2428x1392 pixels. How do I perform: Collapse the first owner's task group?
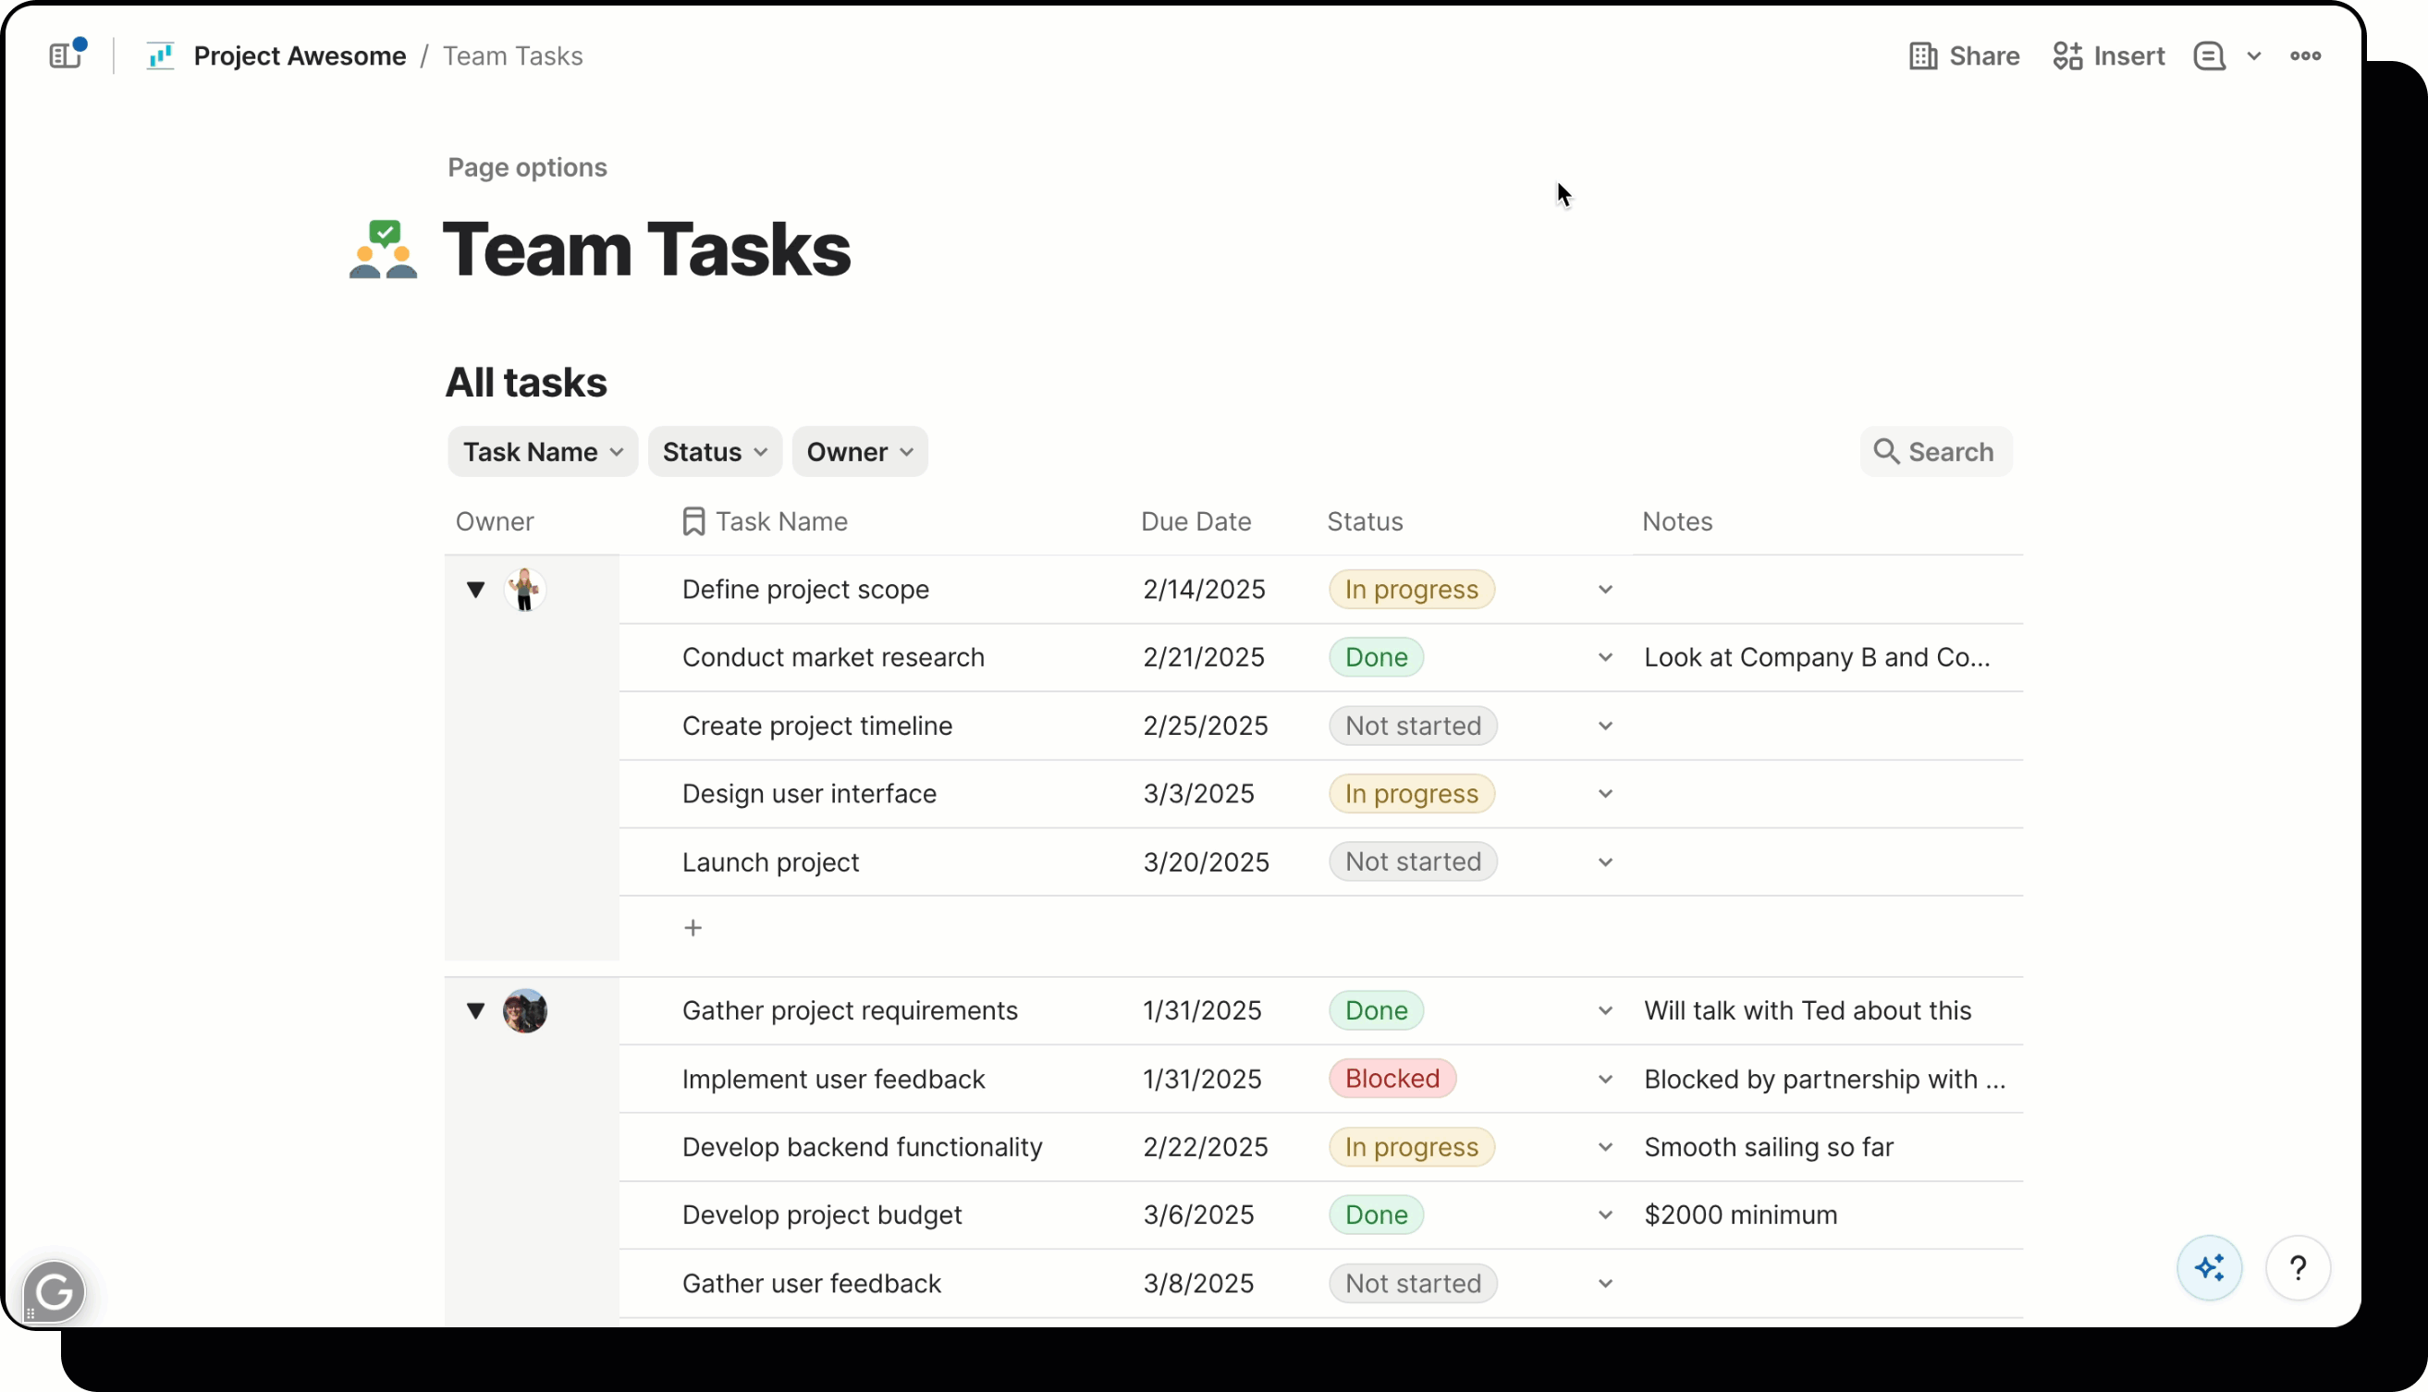point(475,589)
